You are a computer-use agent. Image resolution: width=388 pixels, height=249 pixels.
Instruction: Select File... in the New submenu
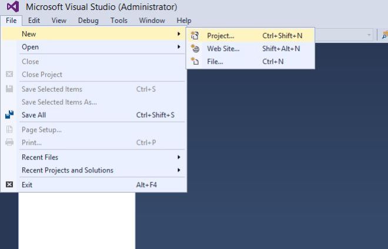pos(215,61)
